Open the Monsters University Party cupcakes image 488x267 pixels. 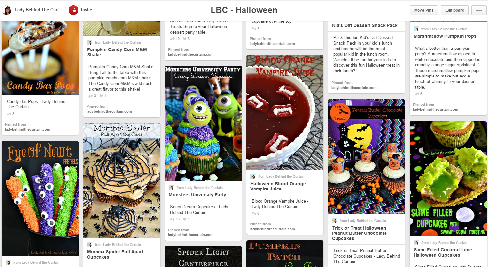click(x=203, y=123)
